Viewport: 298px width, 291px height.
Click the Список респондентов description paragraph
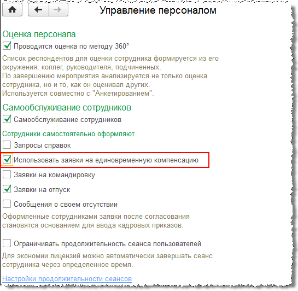pos(110,63)
